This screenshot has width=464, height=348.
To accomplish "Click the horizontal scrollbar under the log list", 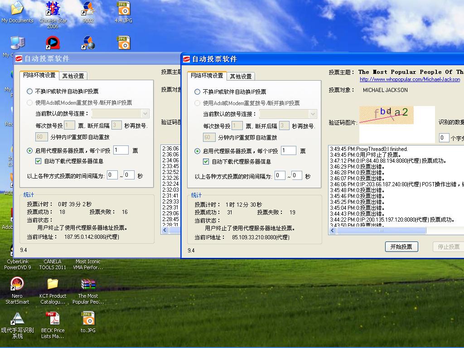I will pos(381,231).
